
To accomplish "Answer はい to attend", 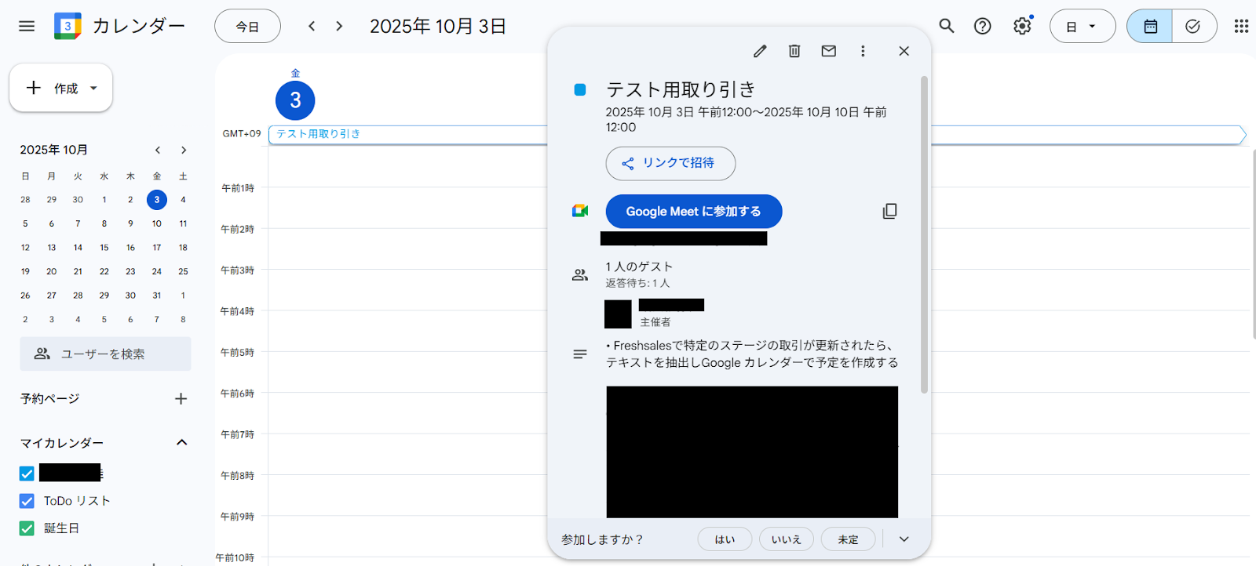I will click(x=725, y=539).
